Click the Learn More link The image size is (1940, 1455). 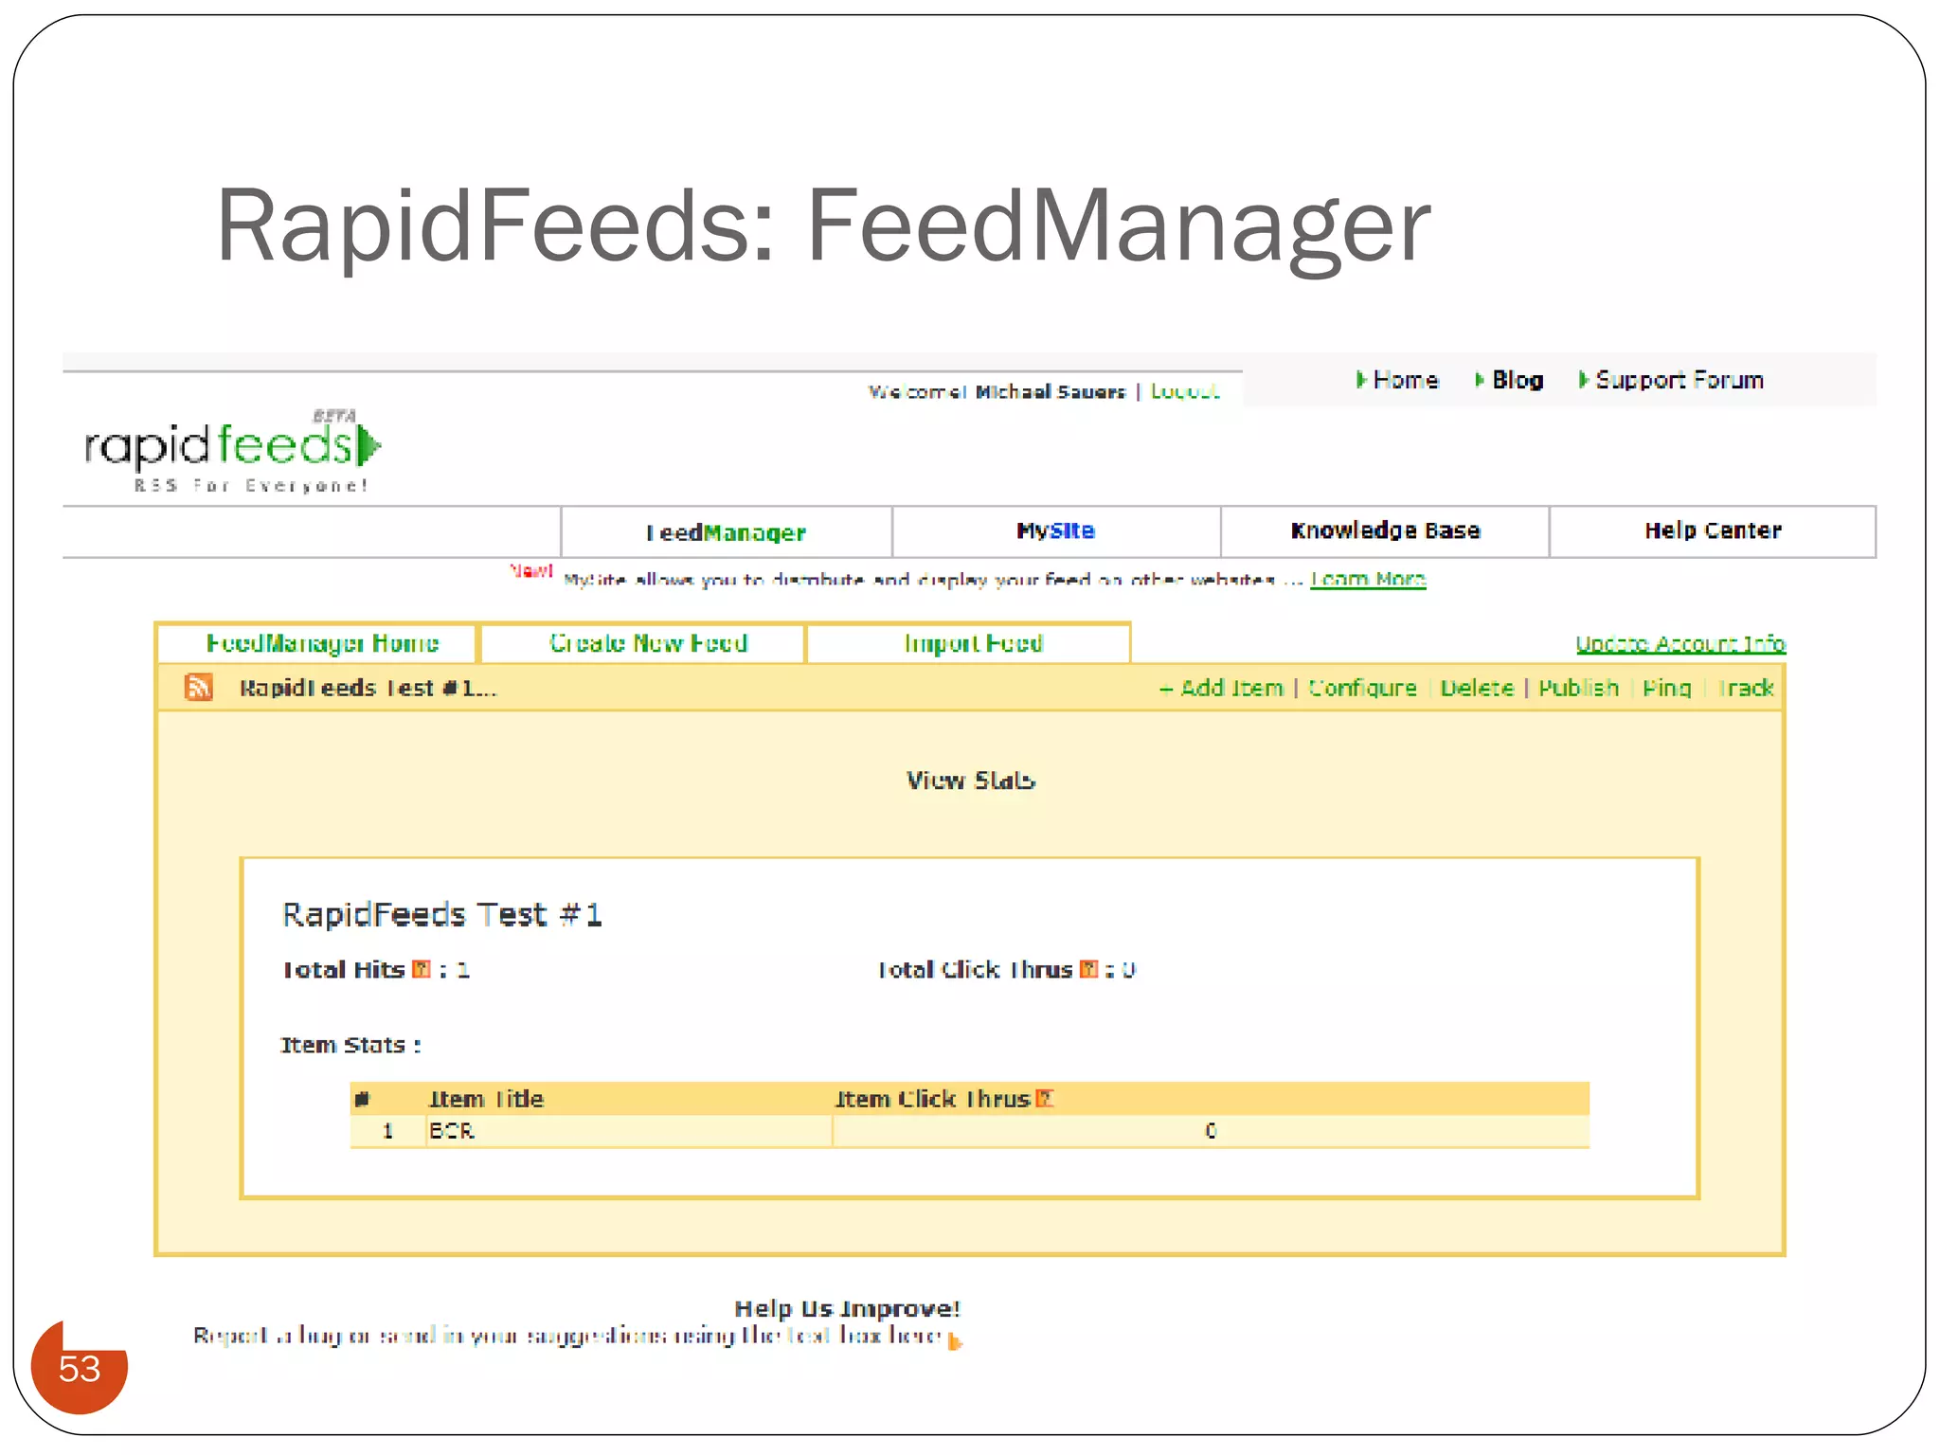[x=1368, y=579]
